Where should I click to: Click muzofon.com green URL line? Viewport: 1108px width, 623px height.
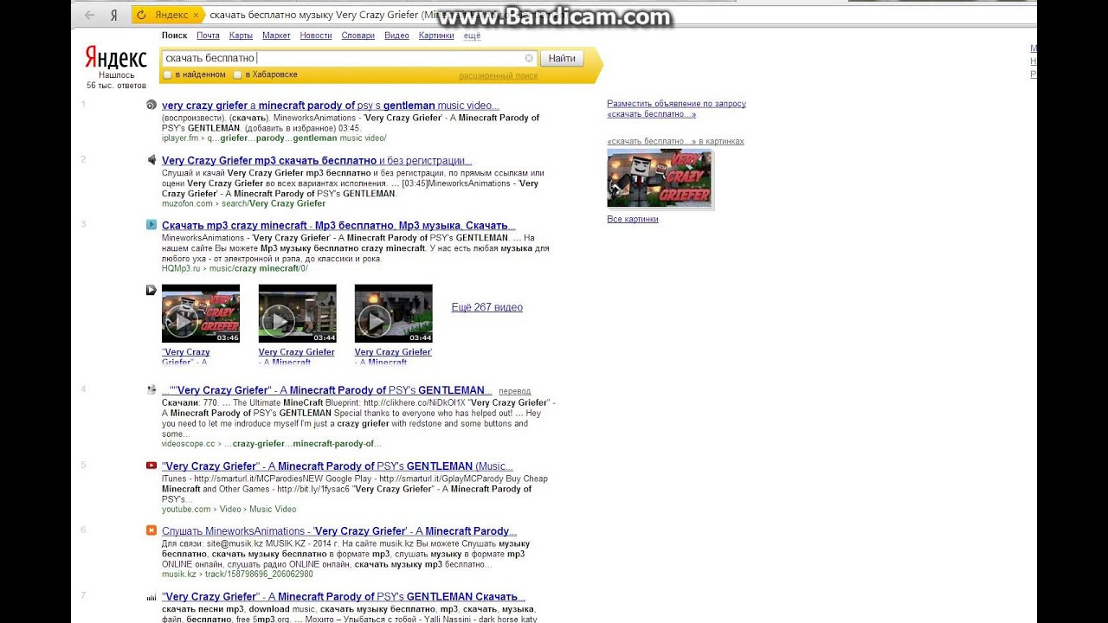[x=244, y=203]
